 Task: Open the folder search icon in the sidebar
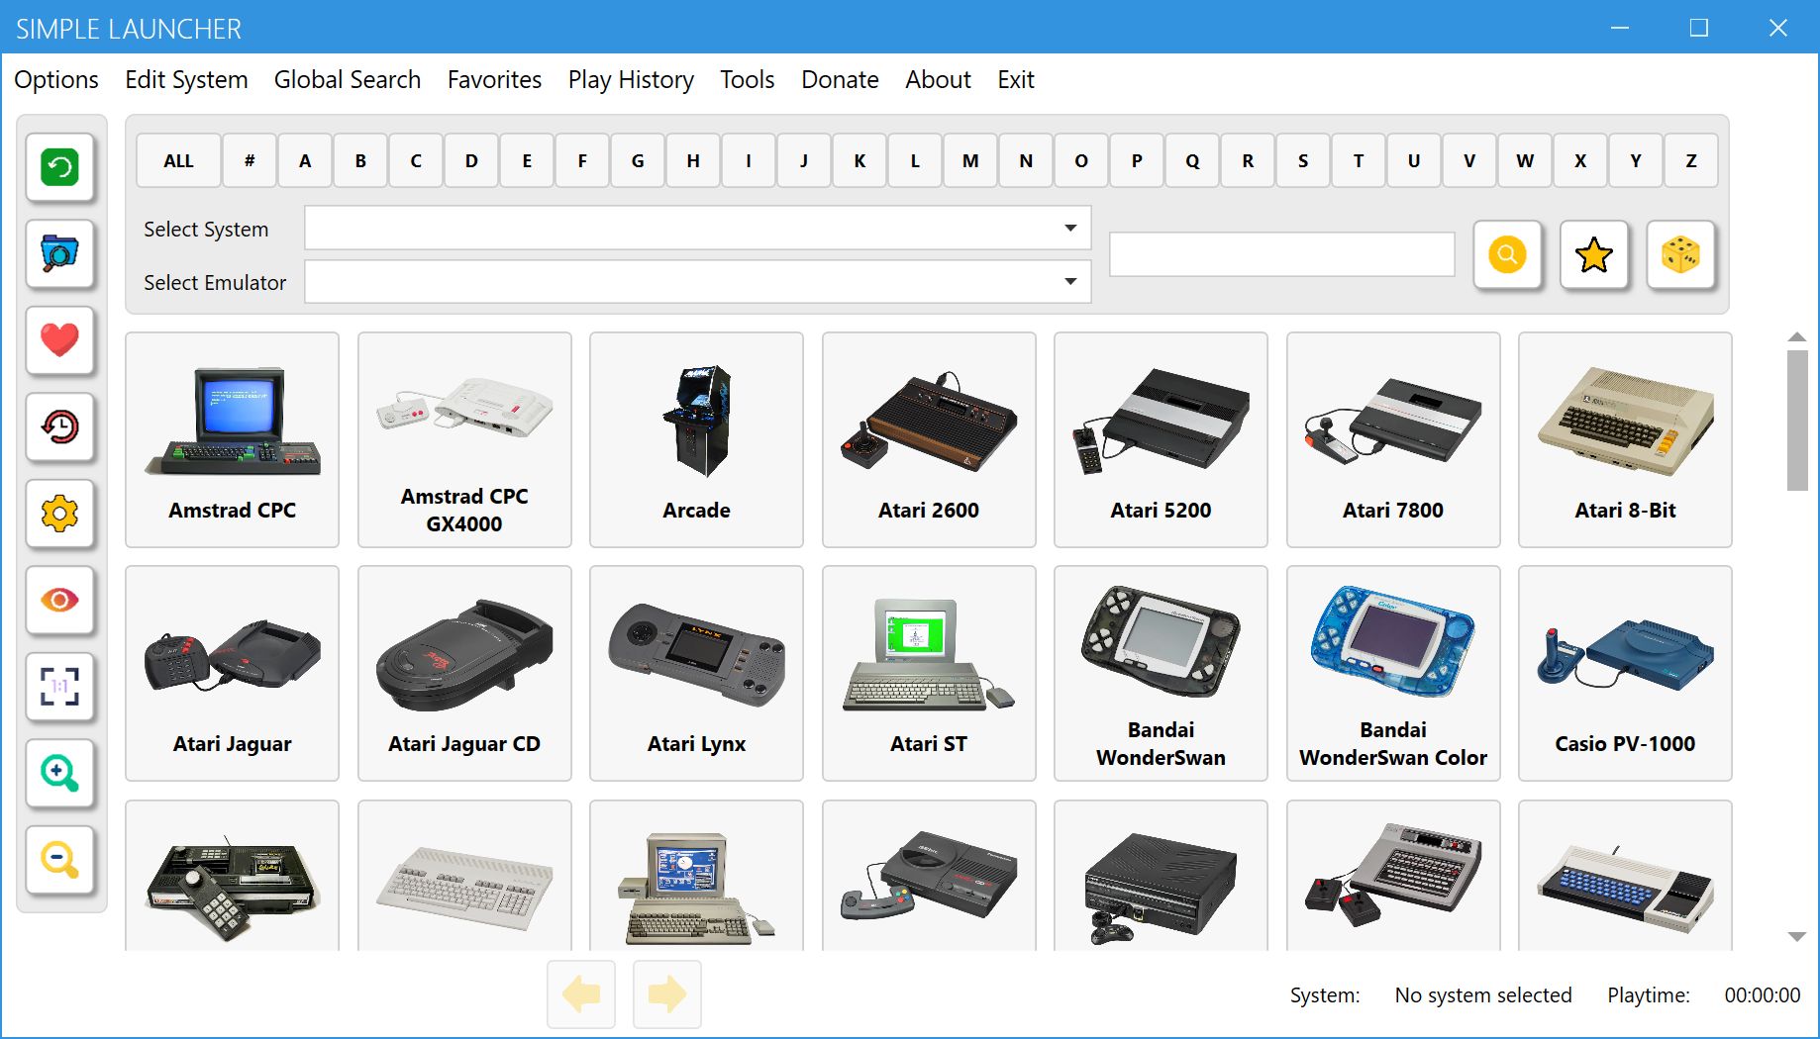pos(59,254)
